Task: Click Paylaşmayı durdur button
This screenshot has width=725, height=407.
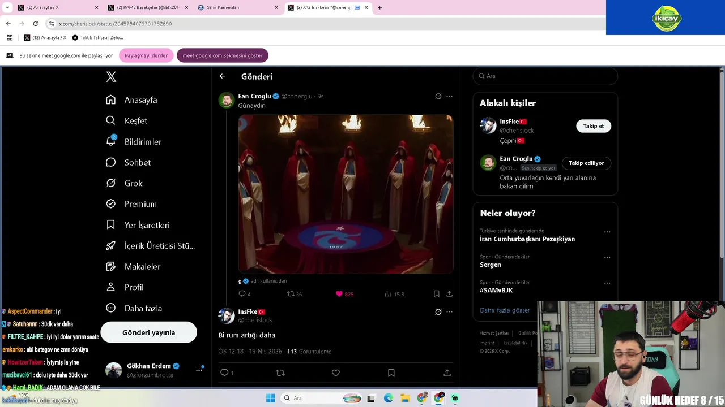Action: click(x=146, y=55)
